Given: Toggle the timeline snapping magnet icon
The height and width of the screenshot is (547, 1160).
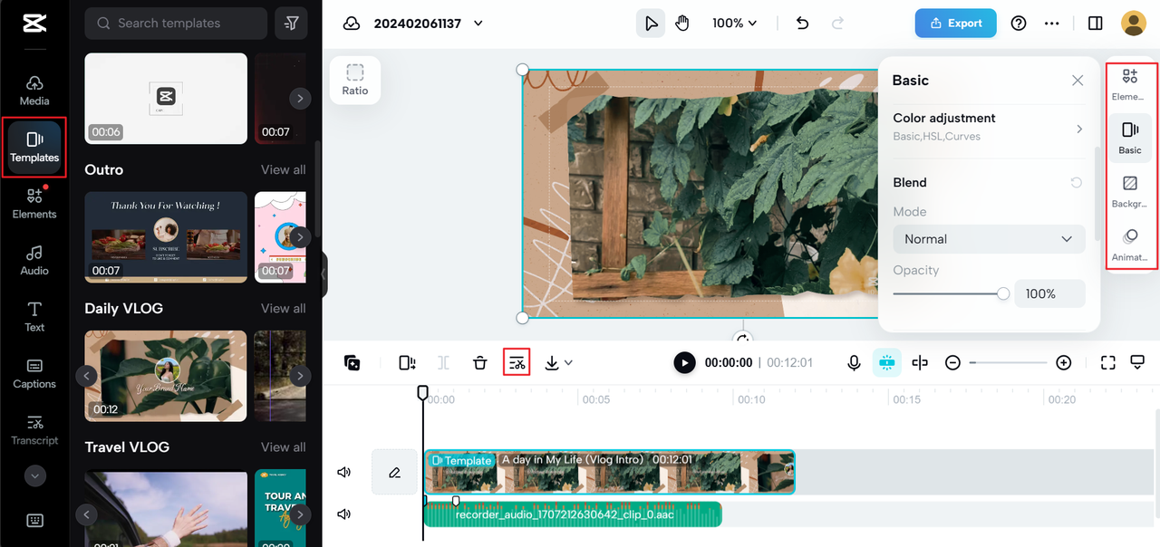Looking at the screenshot, I should pos(886,363).
